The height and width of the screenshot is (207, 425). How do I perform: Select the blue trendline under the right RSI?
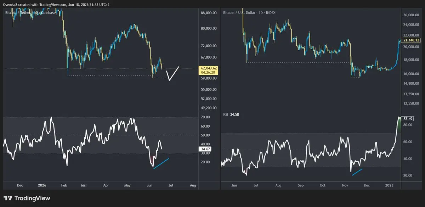tap(356, 172)
